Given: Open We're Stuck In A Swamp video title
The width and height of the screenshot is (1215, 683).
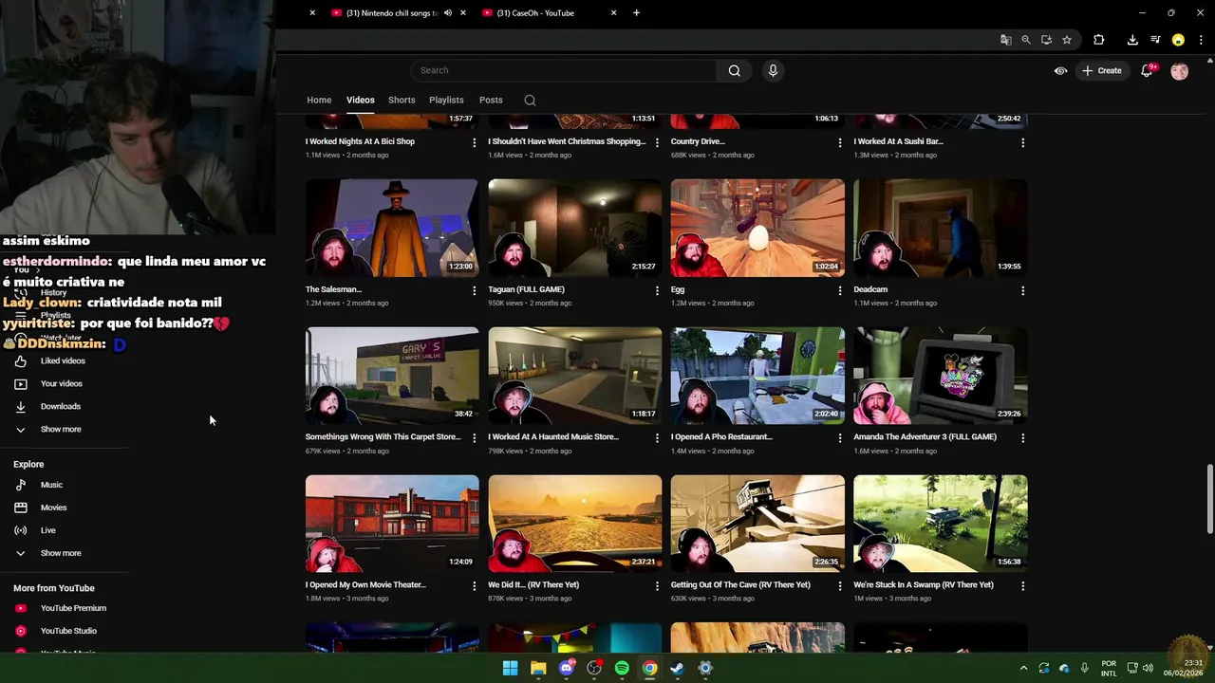Looking at the screenshot, I should 924,585.
